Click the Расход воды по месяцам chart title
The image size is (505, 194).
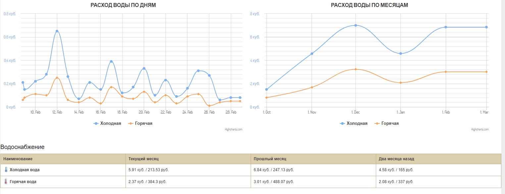click(x=369, y=5)
